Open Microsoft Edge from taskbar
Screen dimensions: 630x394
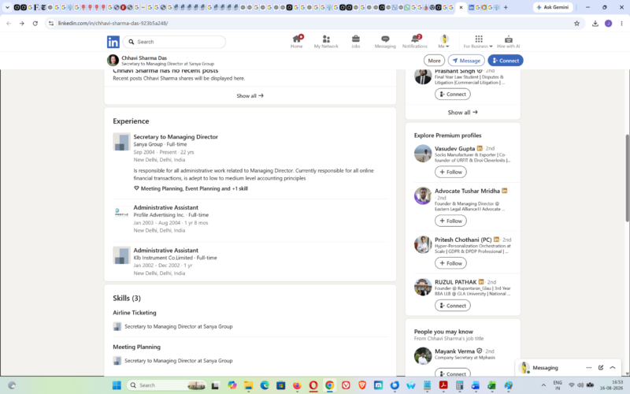(x=265, y=385)
